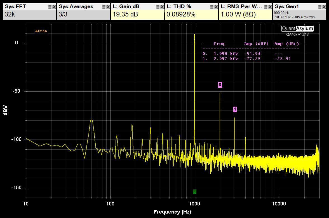This screenshot has height=218, width=329.
Task: Select the Frequency (Hz) axis label
Action: coord(172,212)
